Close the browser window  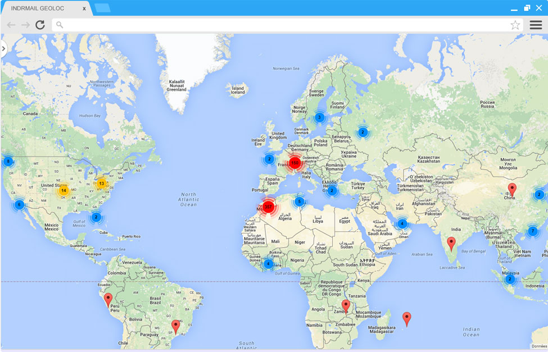(539, 8)
